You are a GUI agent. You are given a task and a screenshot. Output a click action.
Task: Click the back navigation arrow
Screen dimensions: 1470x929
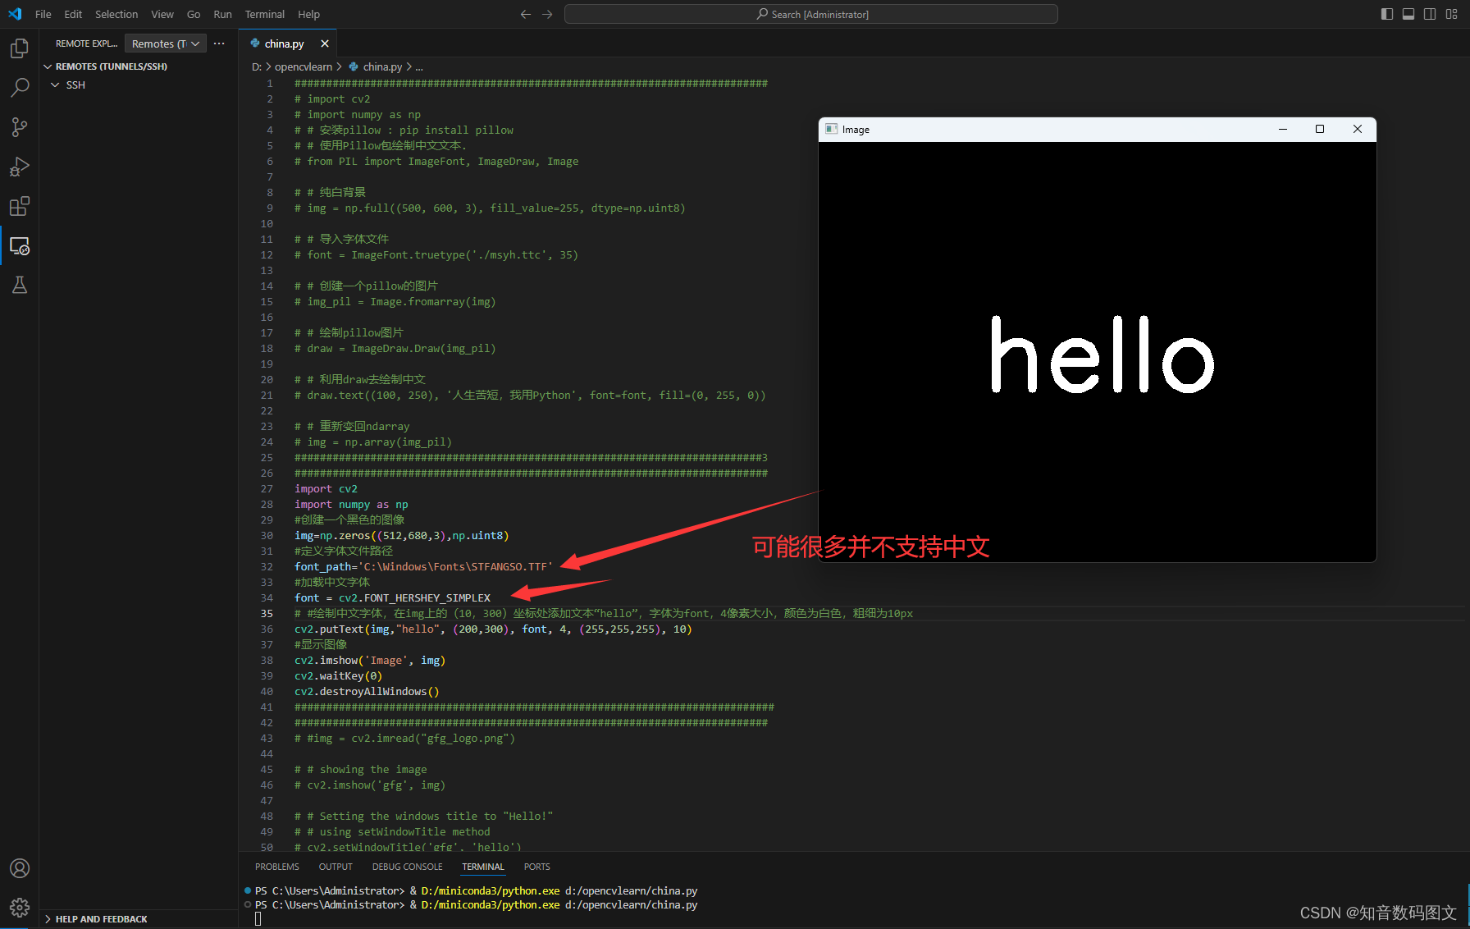pos(525,14)
